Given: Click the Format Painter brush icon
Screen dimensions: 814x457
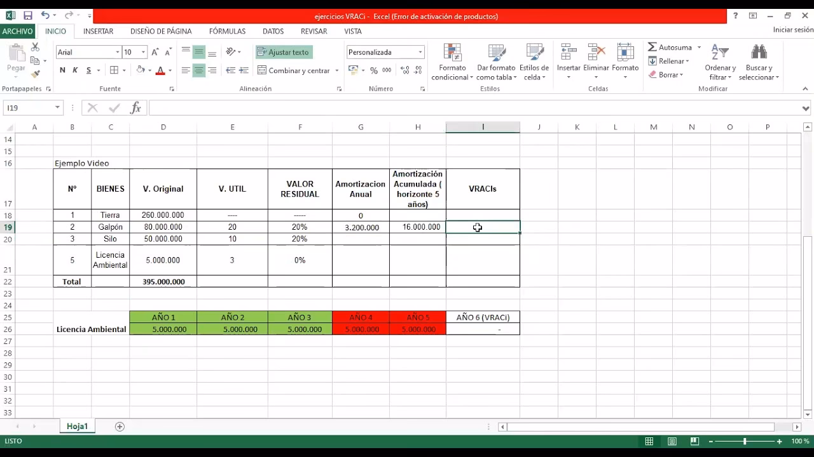Looking at the screenshot, I should pyautogui.click(x=36, y=74).
